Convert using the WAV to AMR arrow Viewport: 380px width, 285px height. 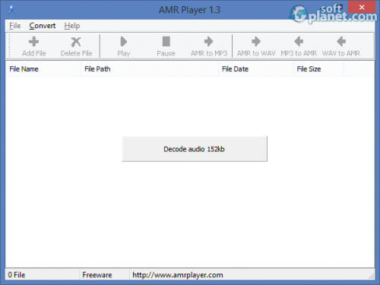[341, 42]
